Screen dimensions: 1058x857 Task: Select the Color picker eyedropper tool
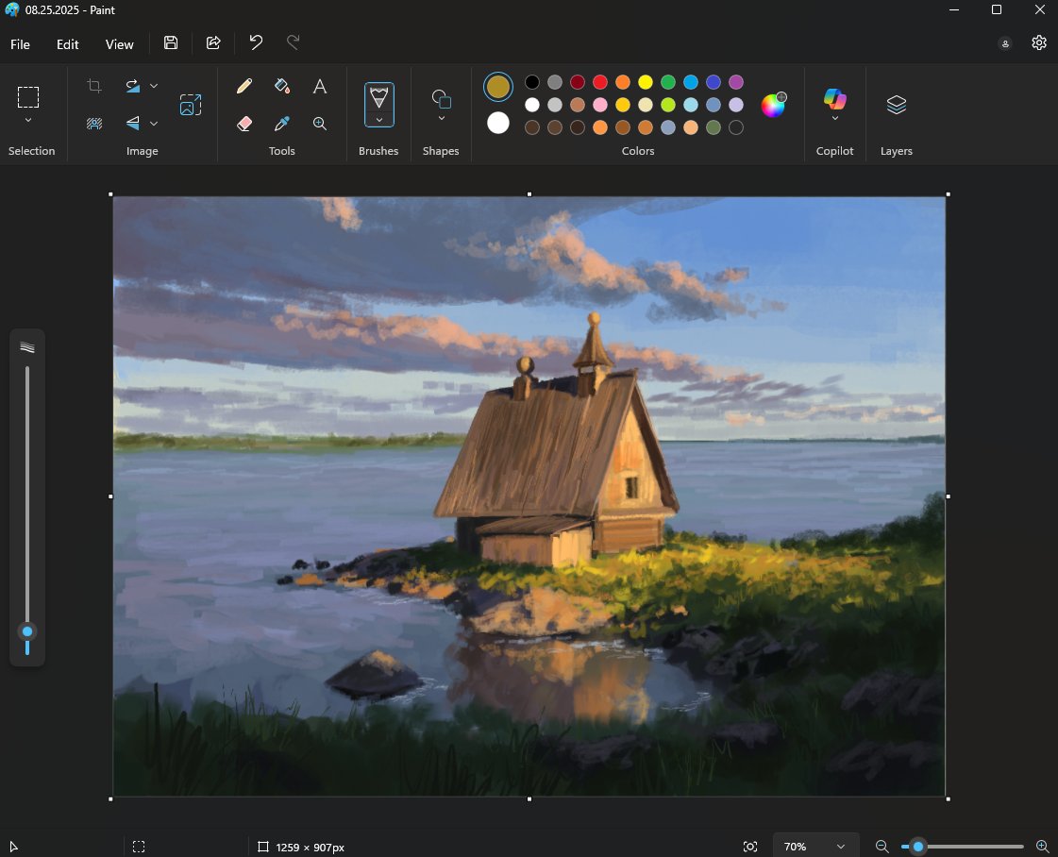pyautogui.click(x=282, y=124)
